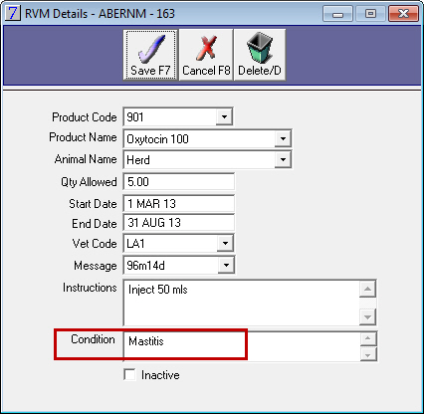Viewport: 424px width, 414px height.
Task: Click the Delete/D trash bin button
Action: pyautogui.click(x=260, y=55)
